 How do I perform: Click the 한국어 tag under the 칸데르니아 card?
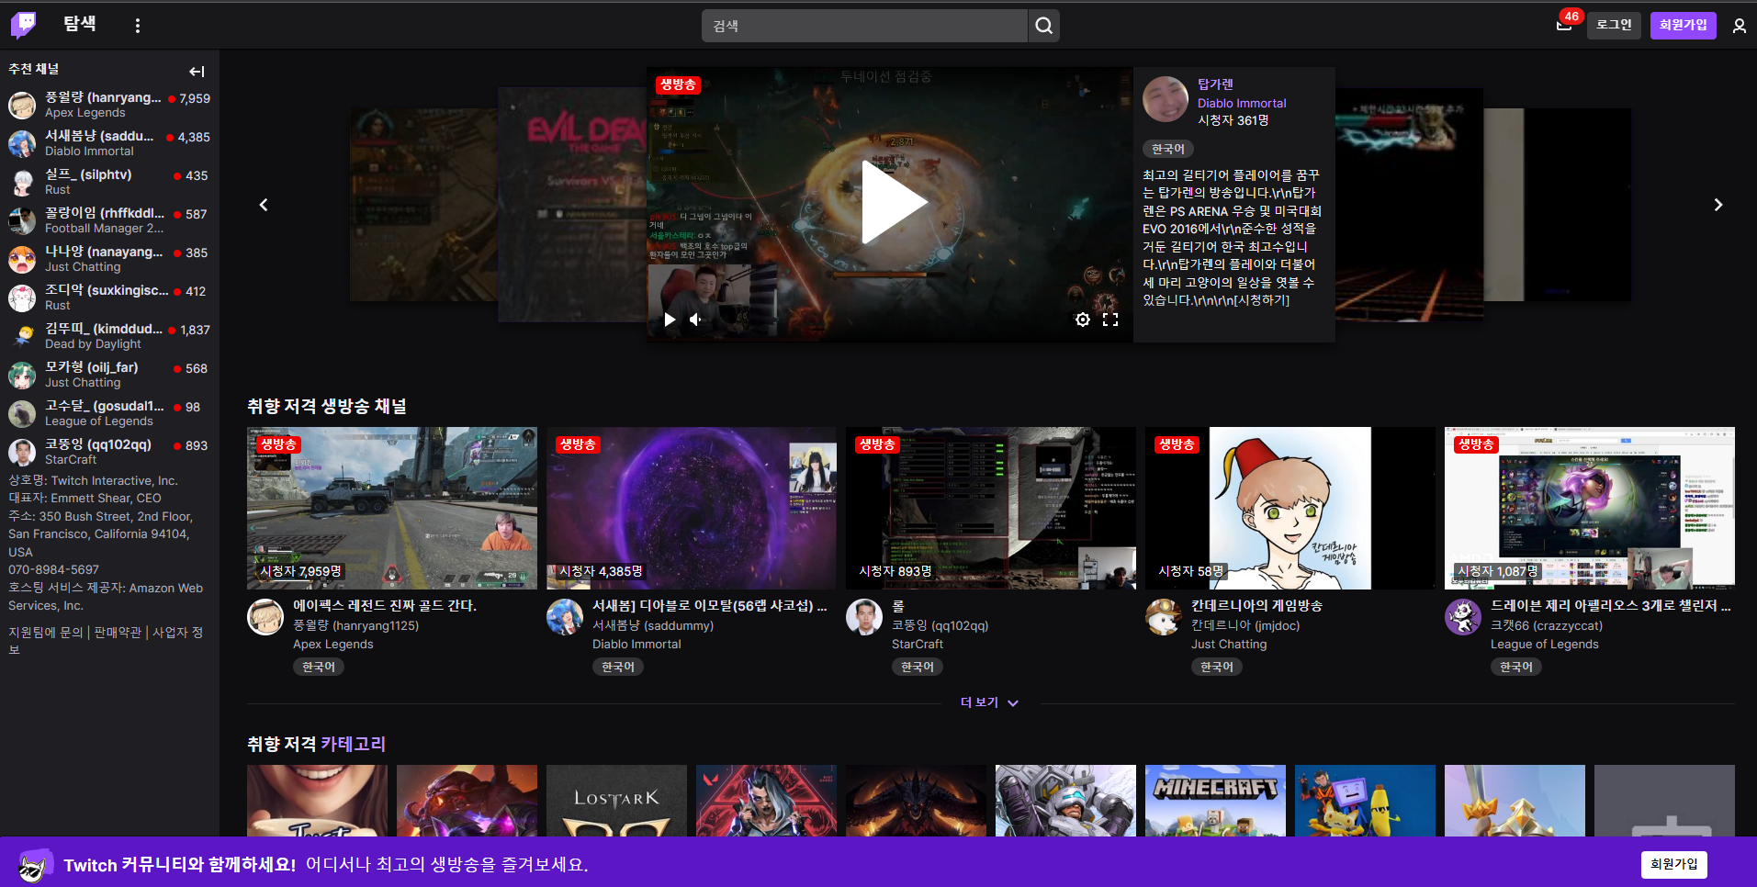[1218, 668]
